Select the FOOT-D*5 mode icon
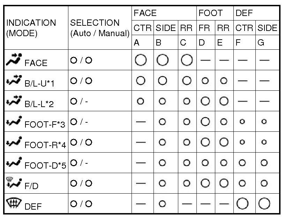 pyautogui.click(x=14, y=162)
